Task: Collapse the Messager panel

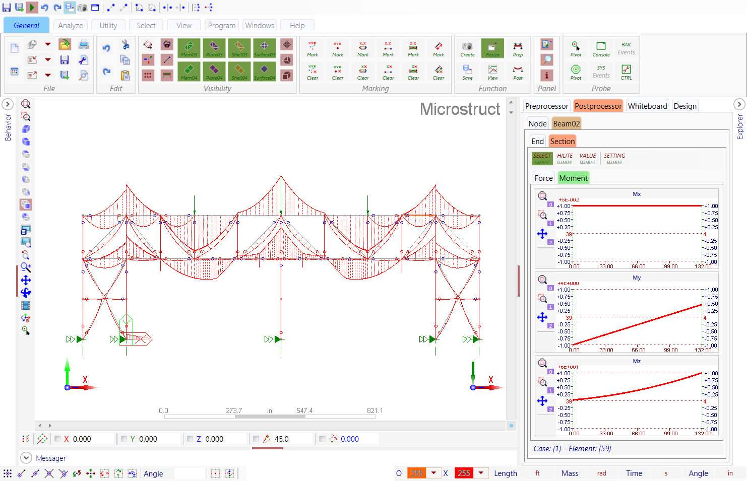Action: point(26,458)
